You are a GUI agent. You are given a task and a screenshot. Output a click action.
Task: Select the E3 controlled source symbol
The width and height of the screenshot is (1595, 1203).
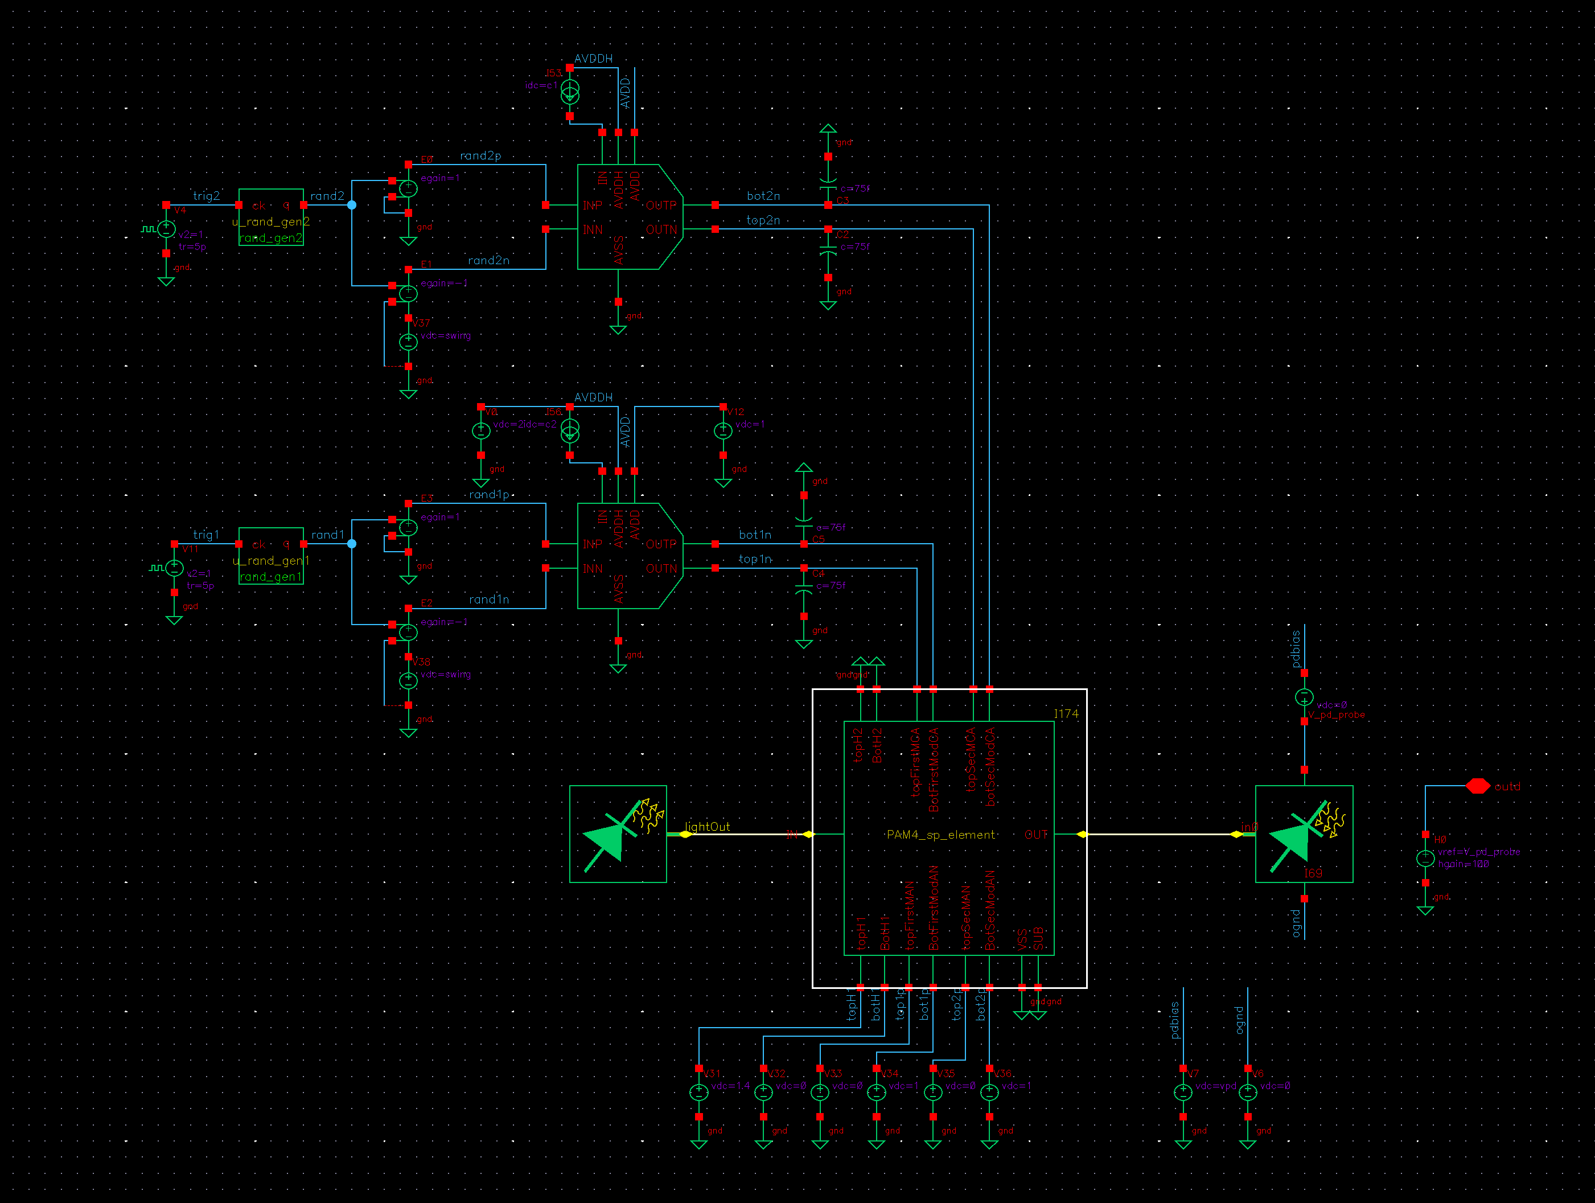[408, 528]
